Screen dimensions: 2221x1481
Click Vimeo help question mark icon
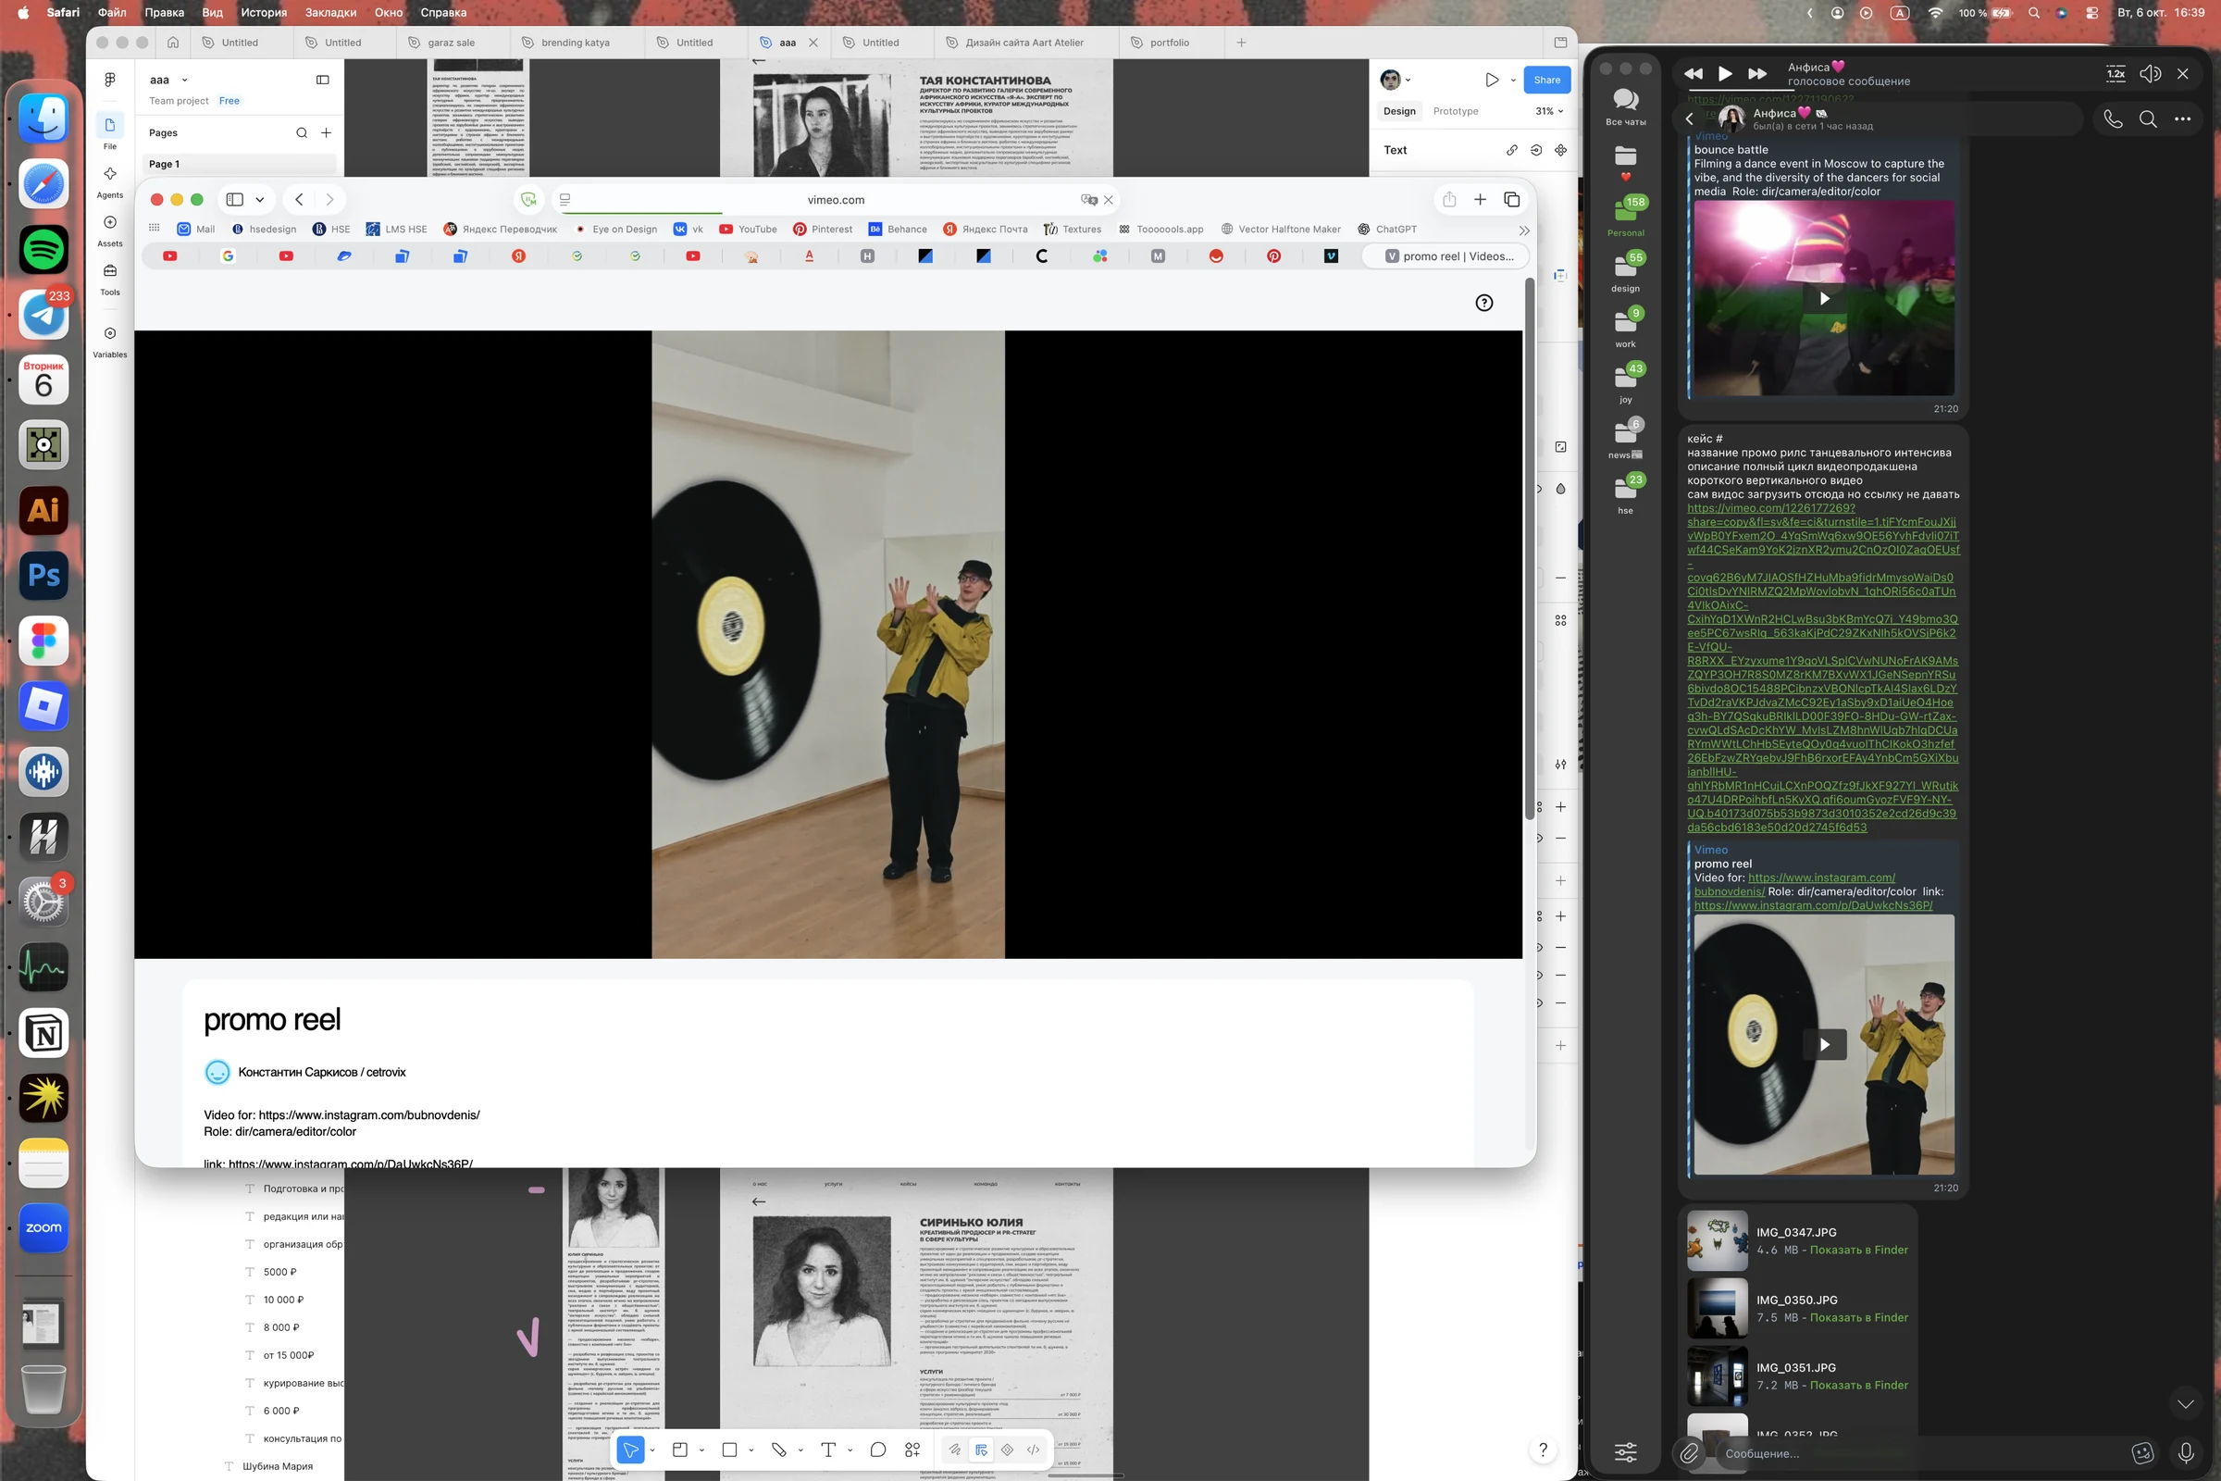[1484, 304]
